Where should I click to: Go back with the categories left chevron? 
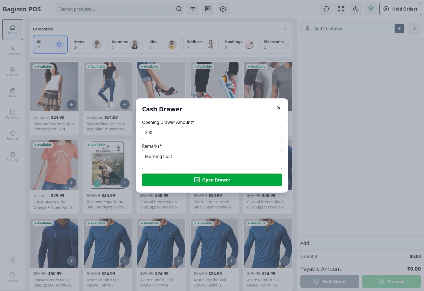point(277,29)
